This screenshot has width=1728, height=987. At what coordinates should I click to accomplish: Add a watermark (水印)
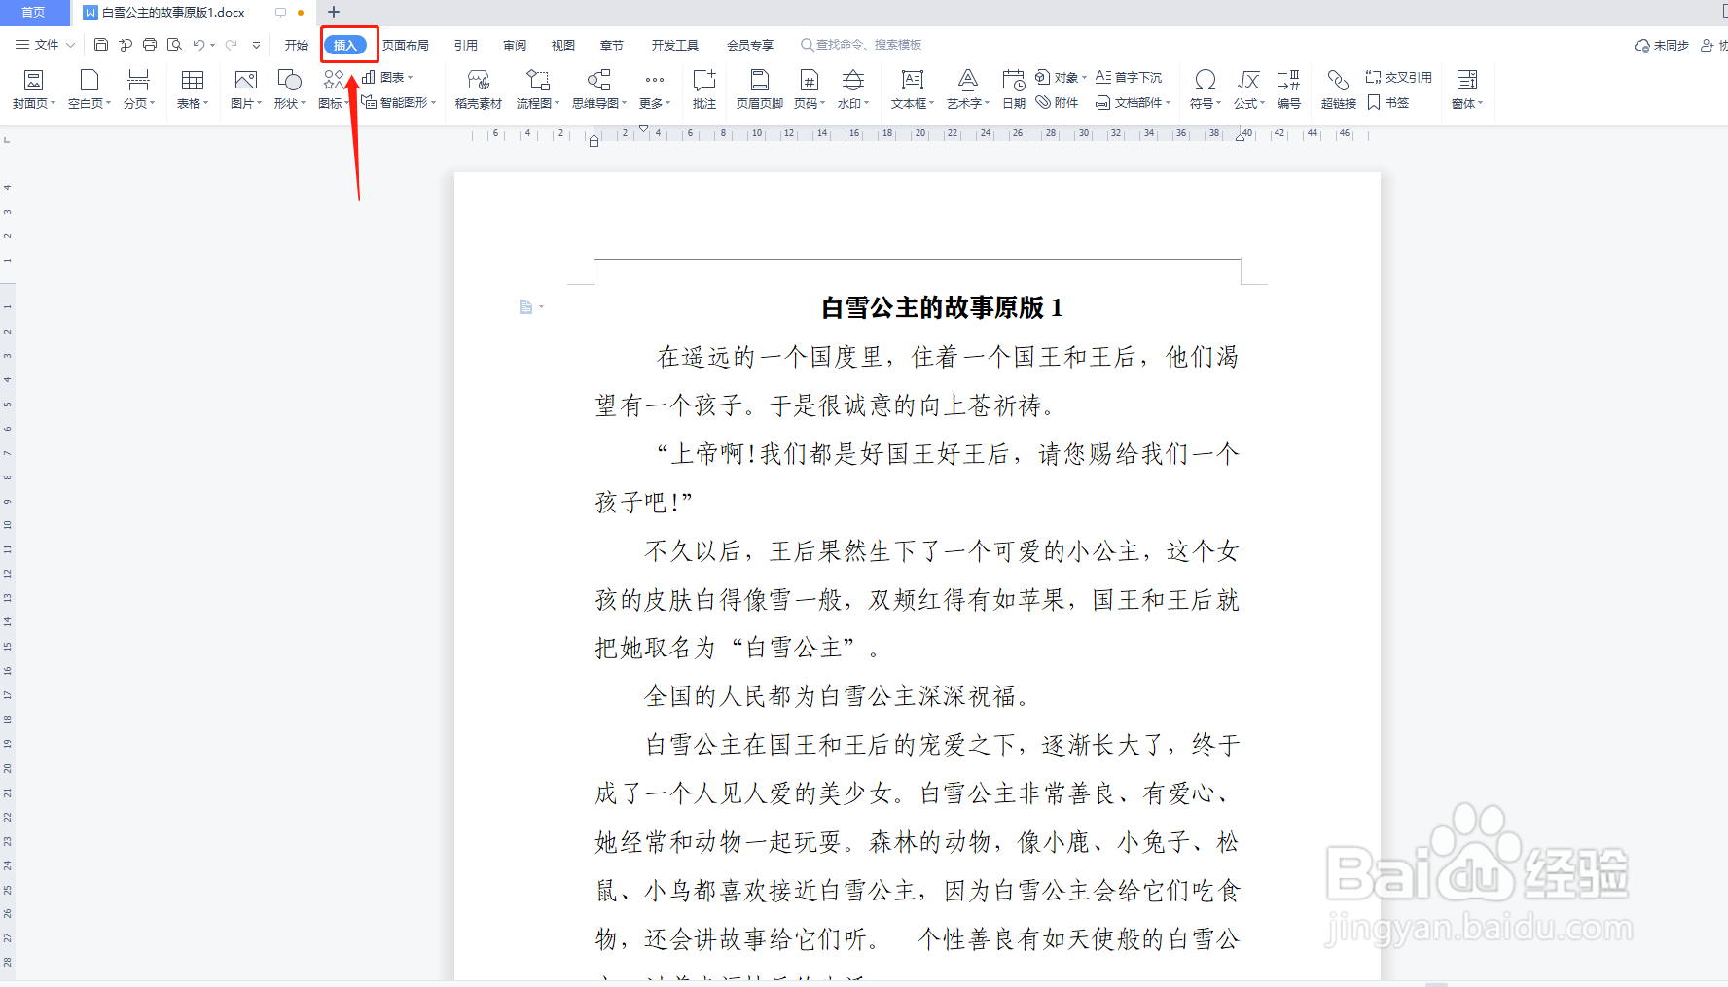853,89
